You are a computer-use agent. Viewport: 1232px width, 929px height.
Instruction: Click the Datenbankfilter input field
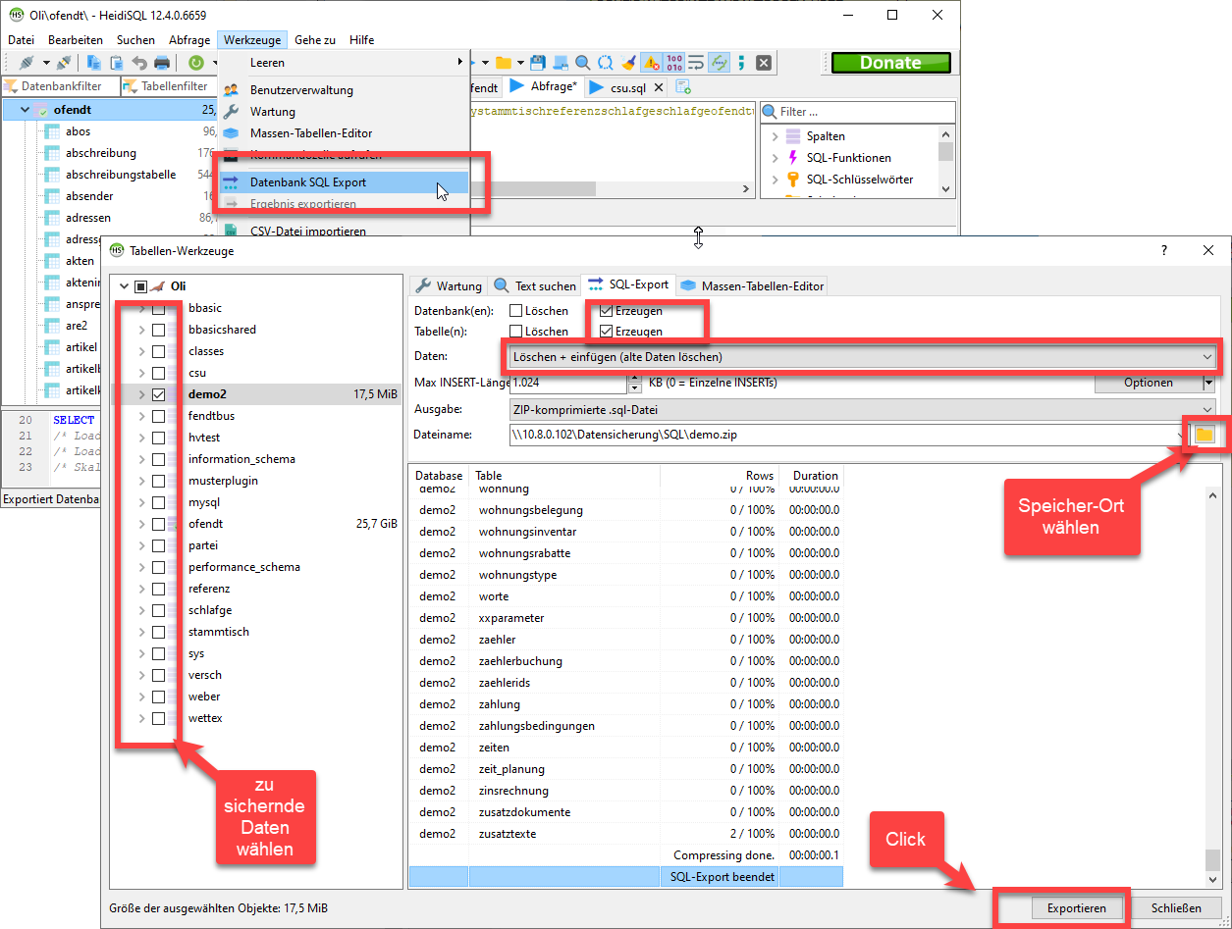pos(60,86)
